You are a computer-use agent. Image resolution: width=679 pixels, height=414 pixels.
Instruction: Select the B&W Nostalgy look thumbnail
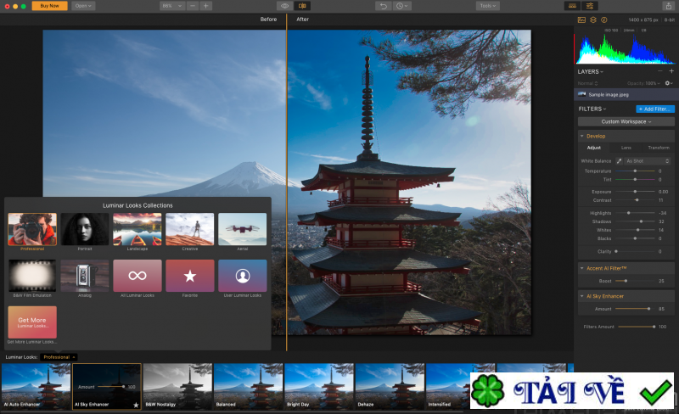pos(177,386)
